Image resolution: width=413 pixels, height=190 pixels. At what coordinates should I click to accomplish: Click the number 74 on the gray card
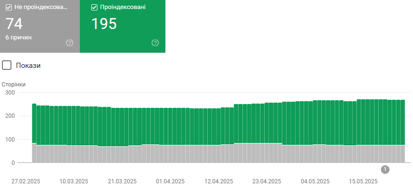pyautogui.click(x=14, y=24)
